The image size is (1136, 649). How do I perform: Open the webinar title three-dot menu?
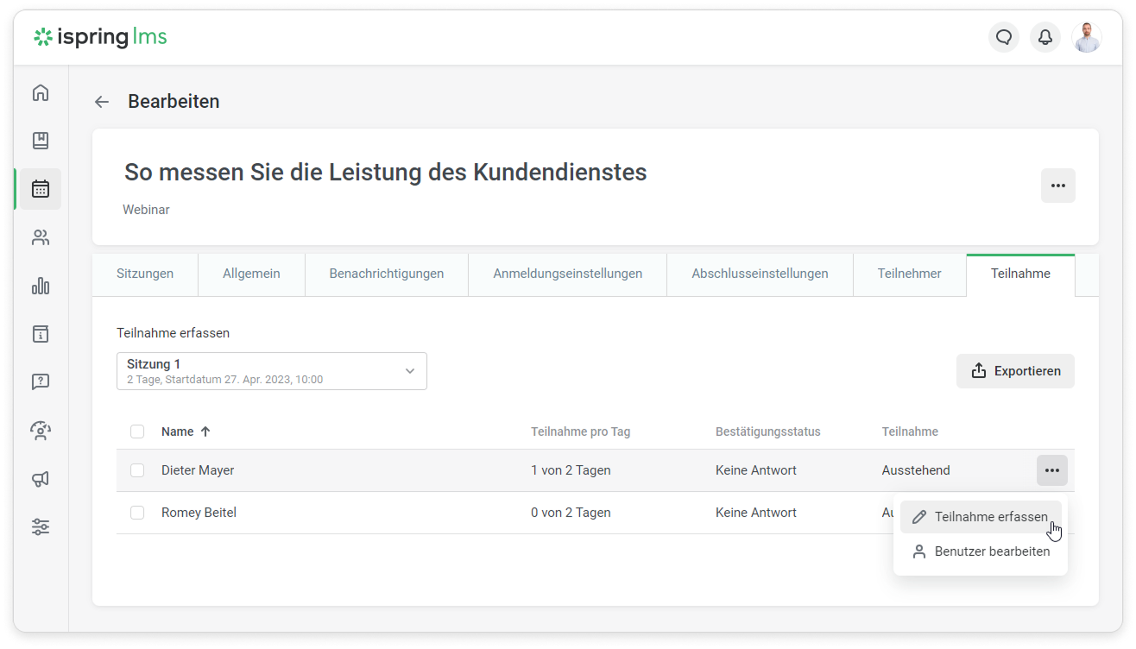pos(1057,186)
